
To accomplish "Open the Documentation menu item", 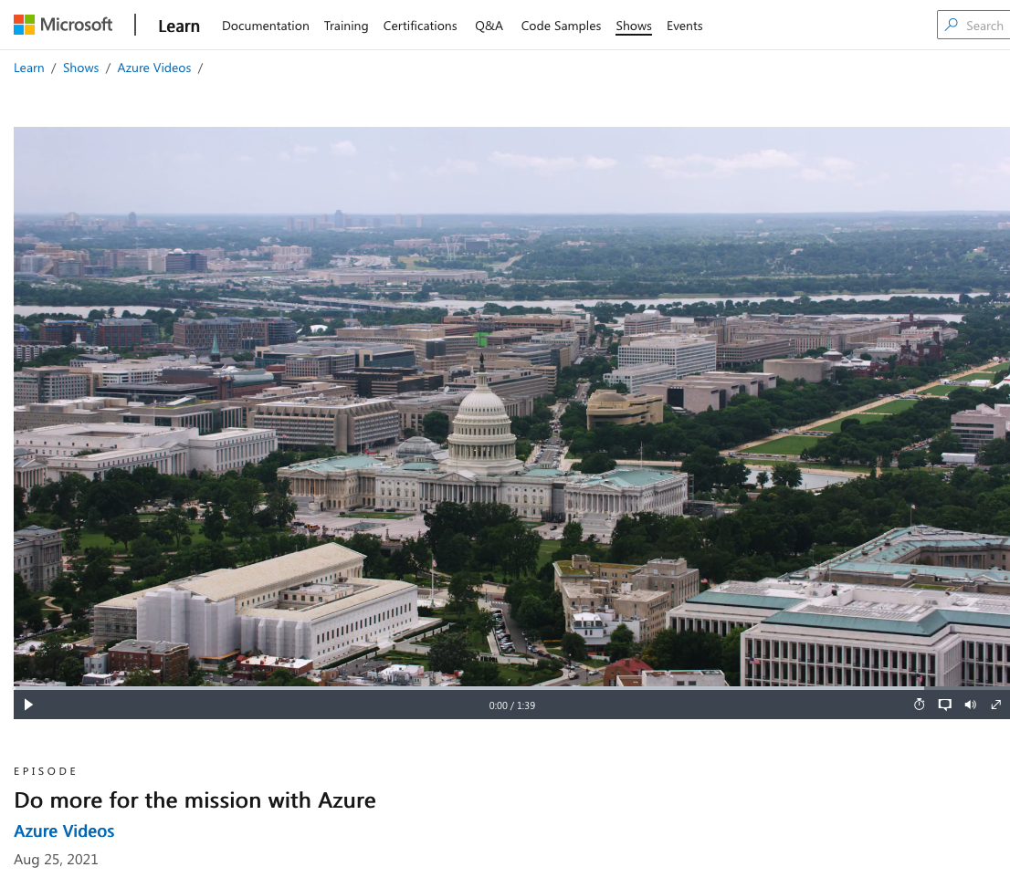I will (x=266, y=26).
